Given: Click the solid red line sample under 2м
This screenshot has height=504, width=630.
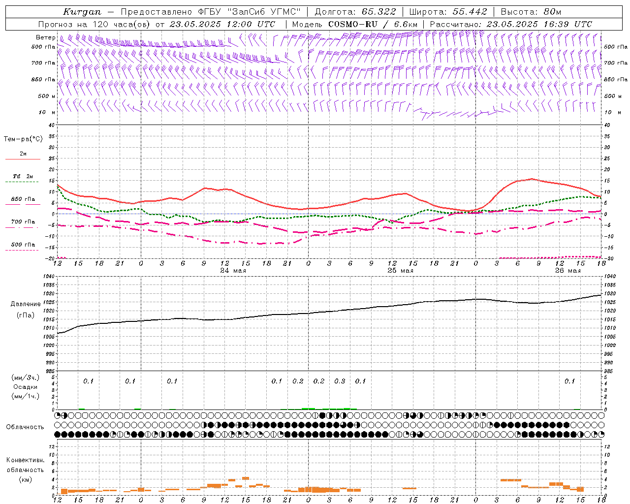Looking at the screenshot, I should pos(23,159).
